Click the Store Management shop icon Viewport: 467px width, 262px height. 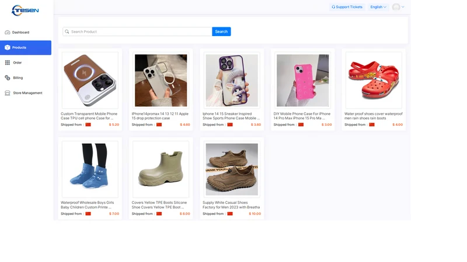point(8,93)
